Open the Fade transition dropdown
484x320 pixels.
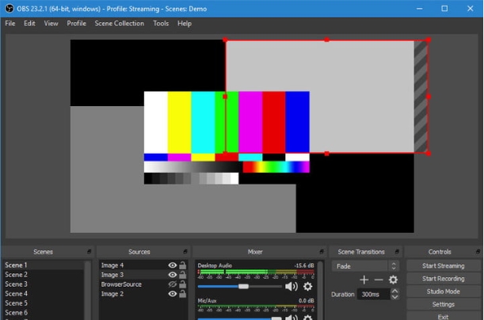click(x=365, y=266)
